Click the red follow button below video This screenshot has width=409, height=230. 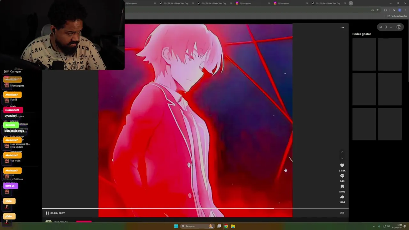pyautogui.click(x=84, y=221)
